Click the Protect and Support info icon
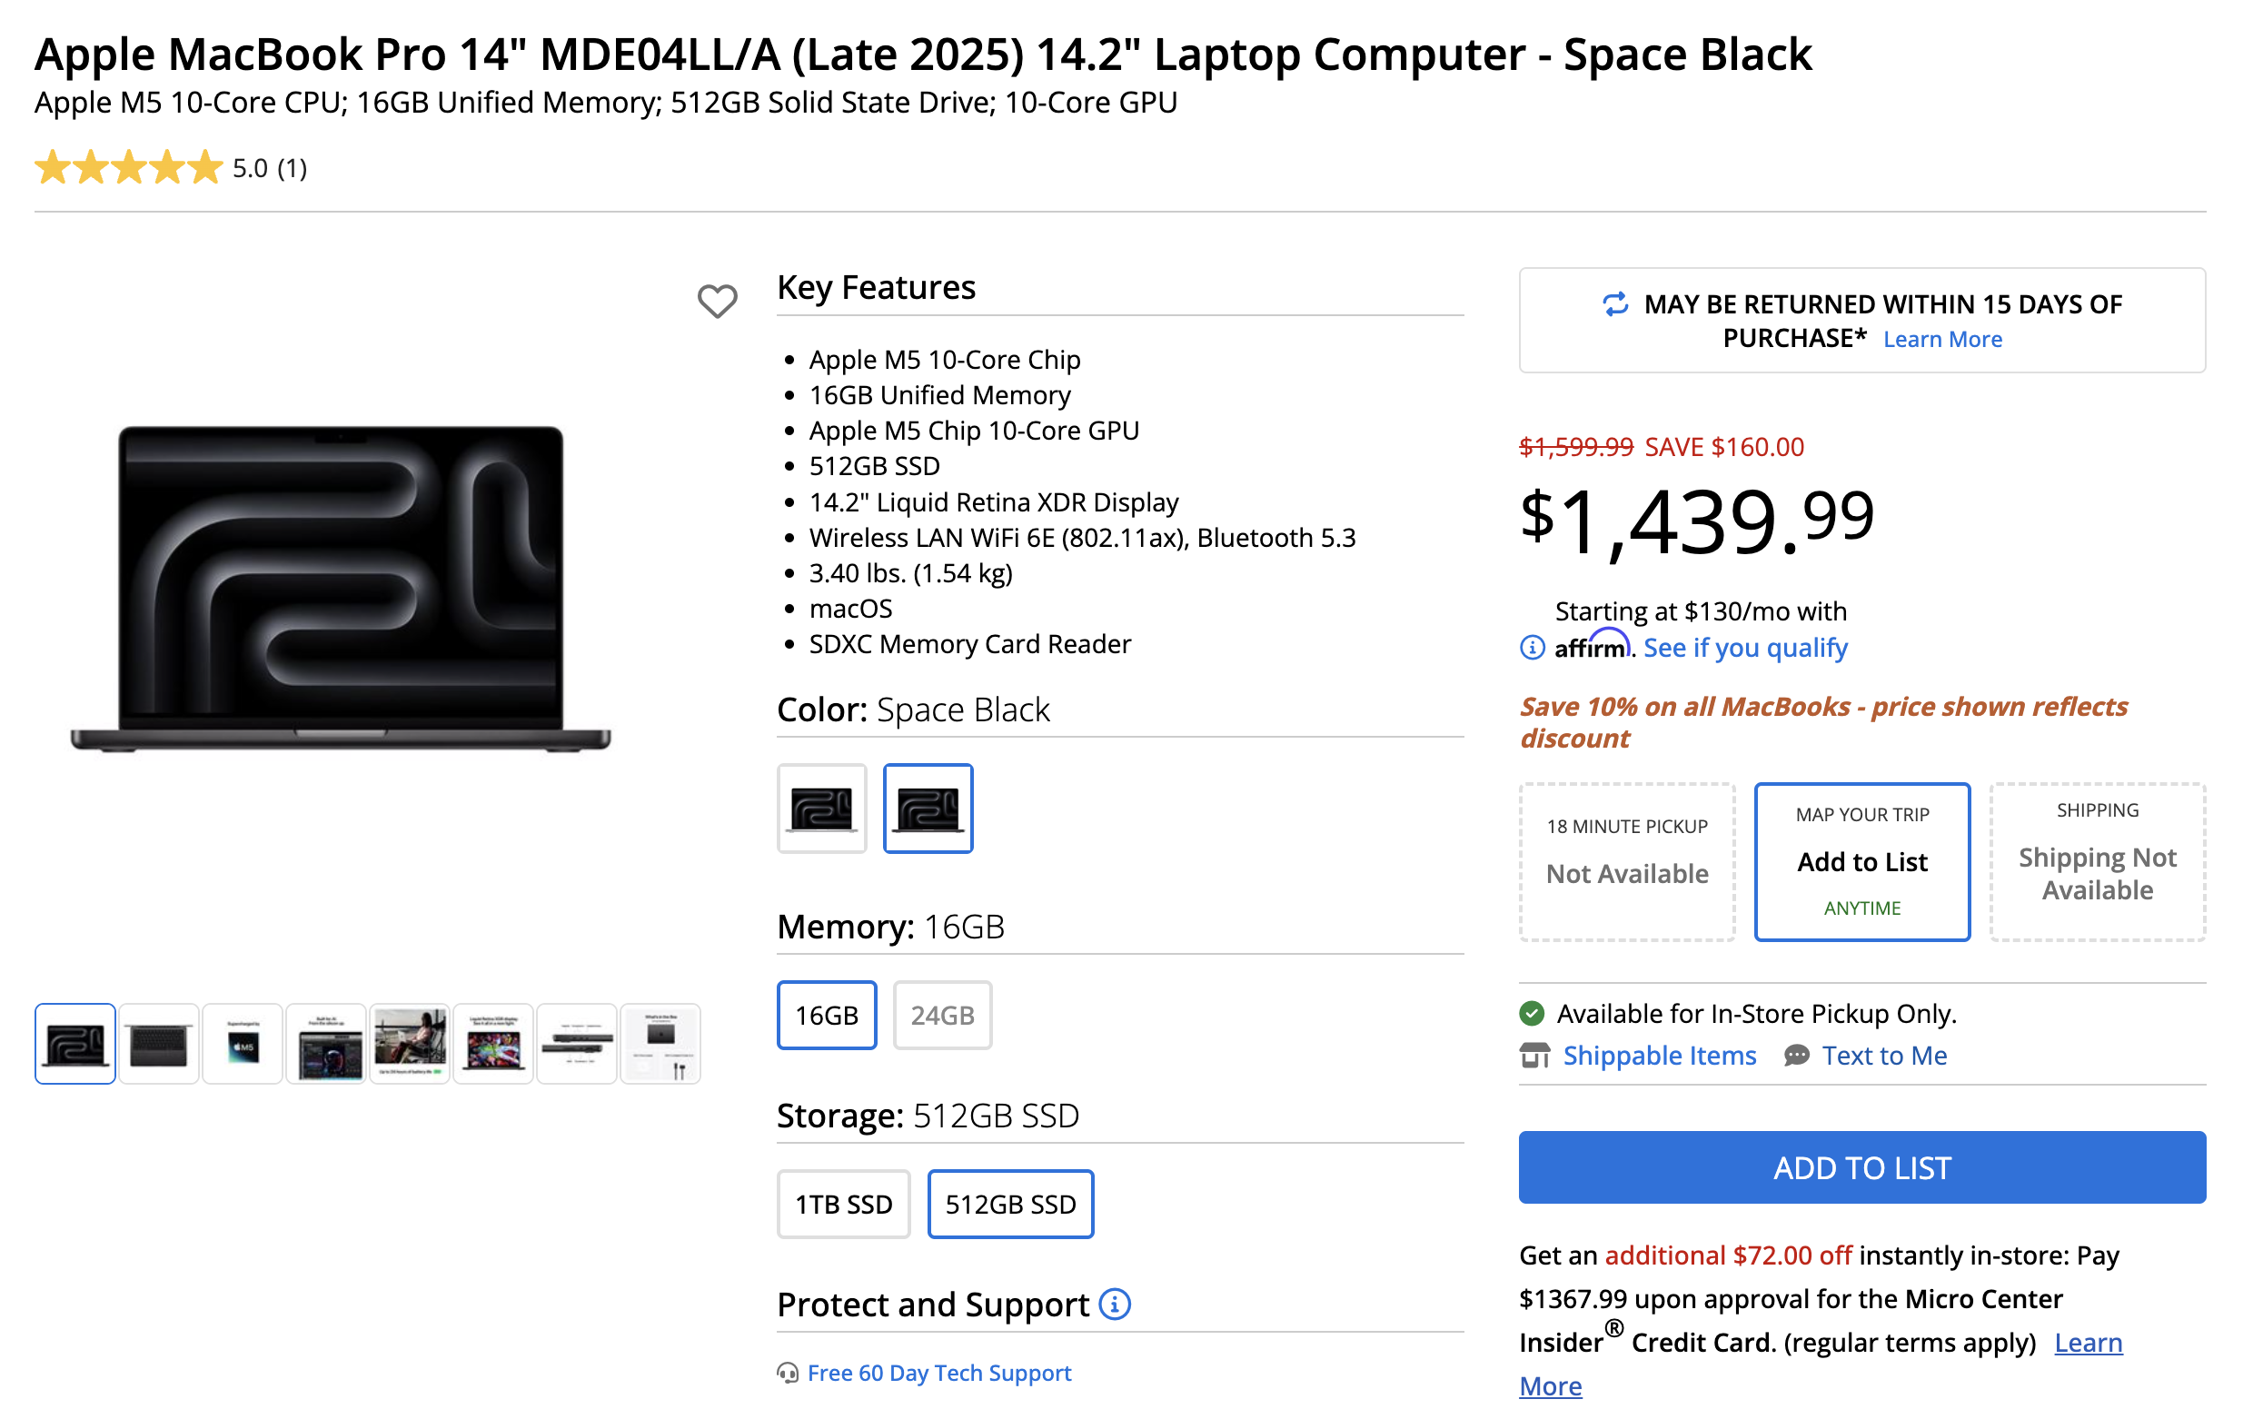 point(1115,1303)
